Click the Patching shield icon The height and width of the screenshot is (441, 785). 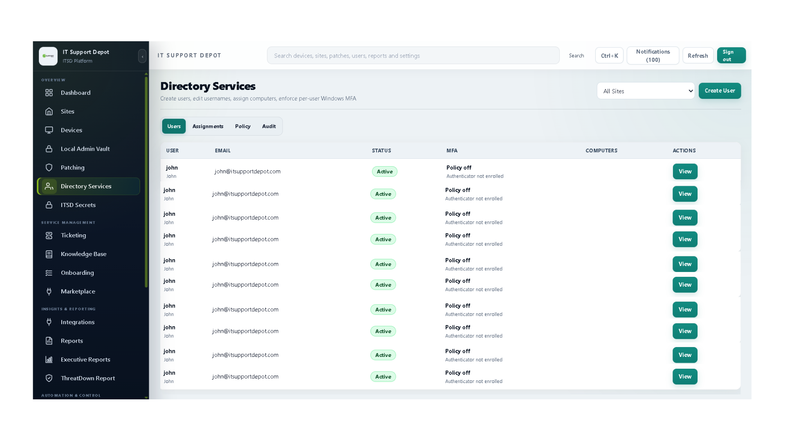(x=49, y=168)
